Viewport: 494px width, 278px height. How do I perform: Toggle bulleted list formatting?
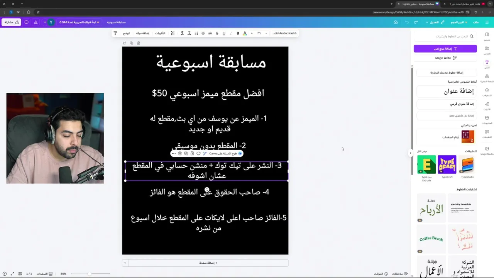click(196, 33)
